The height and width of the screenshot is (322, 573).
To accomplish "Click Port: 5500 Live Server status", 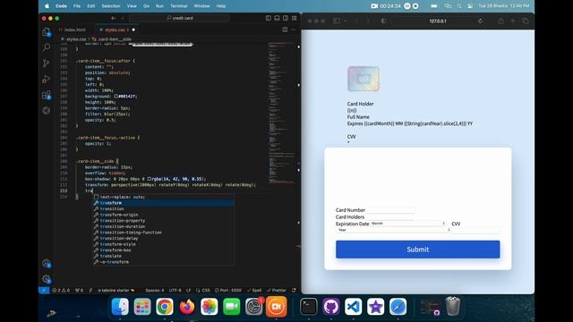I will [x=228, y=290].
